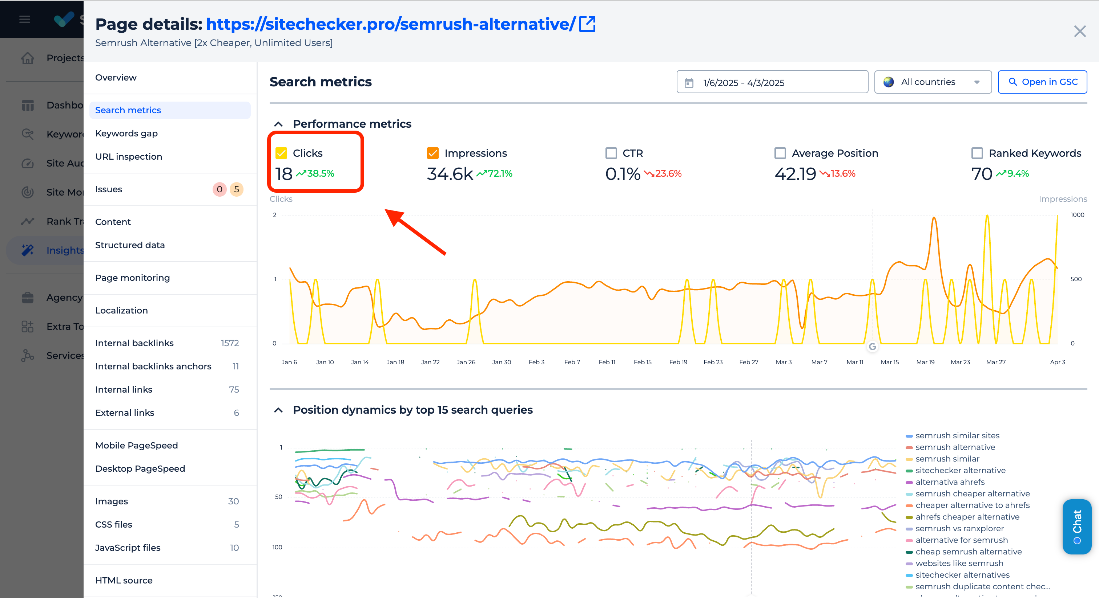Click the Google update marker on chart
Image resolution: width=1099 pixels, height=598 pixels.
pos(873,347)
